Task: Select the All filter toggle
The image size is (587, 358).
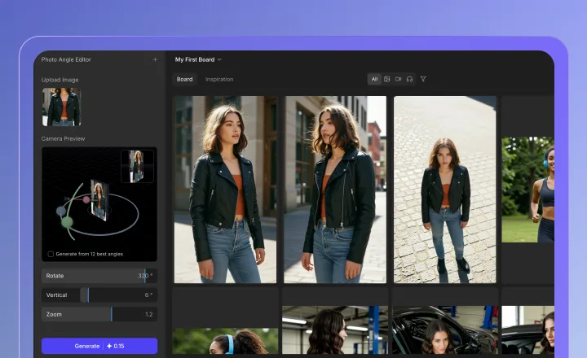Action: click(x=374, y=79)
